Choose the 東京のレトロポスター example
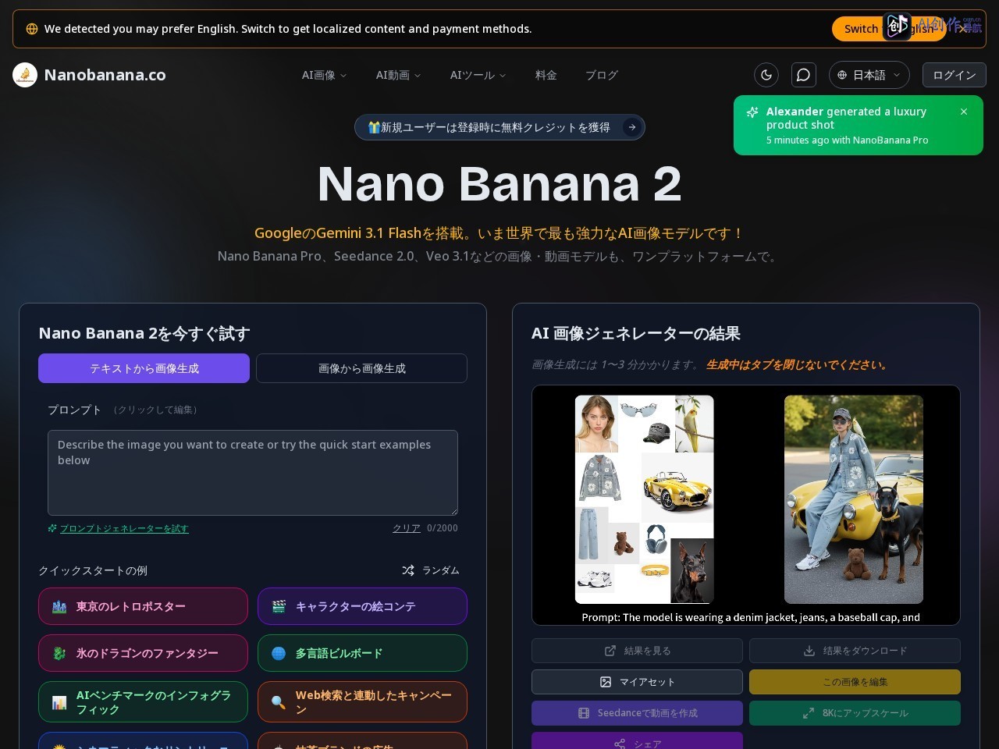This screenshot has width=999, height=749. 143,606
